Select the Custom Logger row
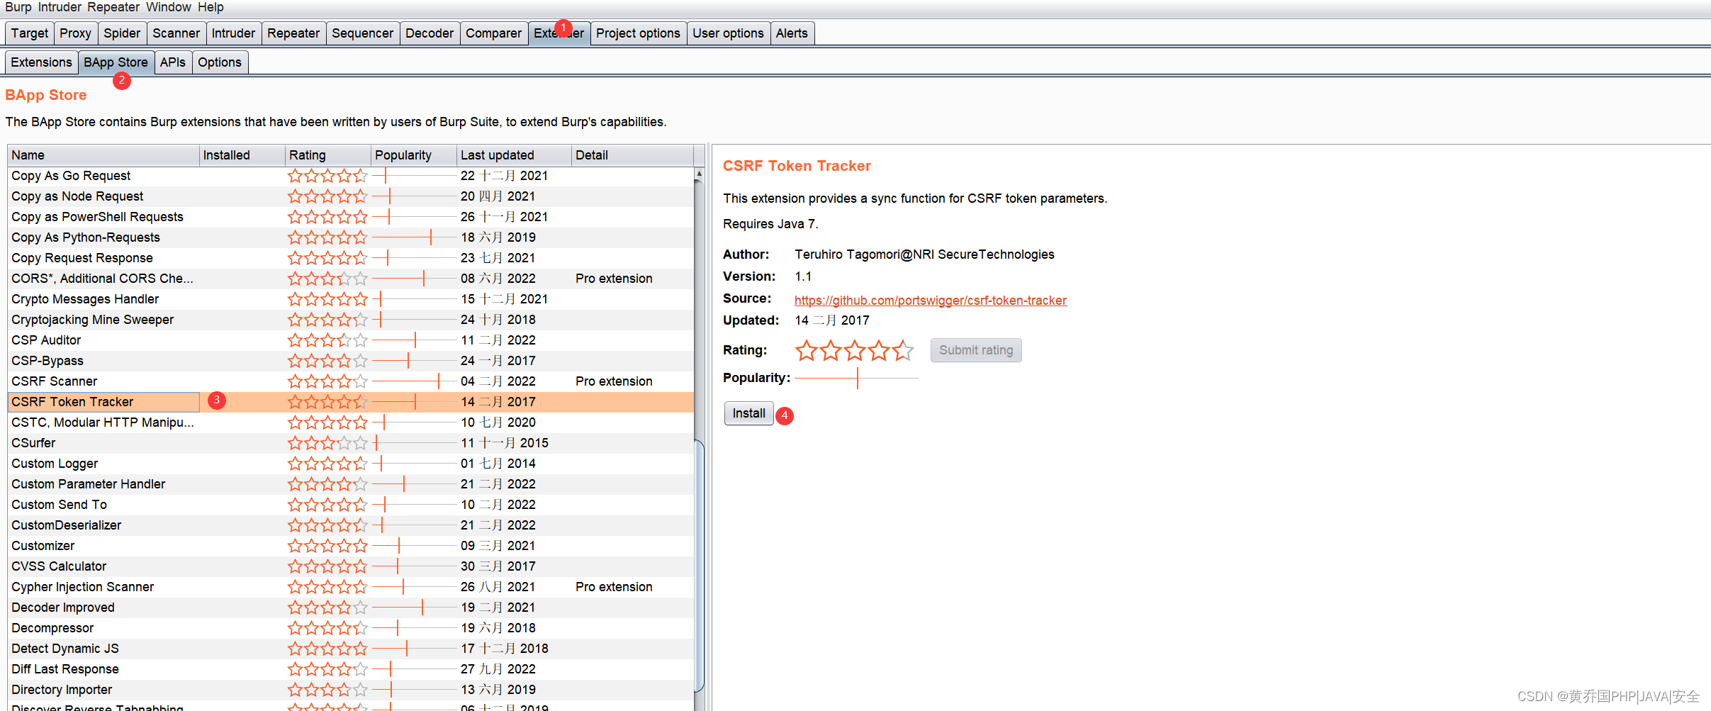 click(x=351, y=464)
